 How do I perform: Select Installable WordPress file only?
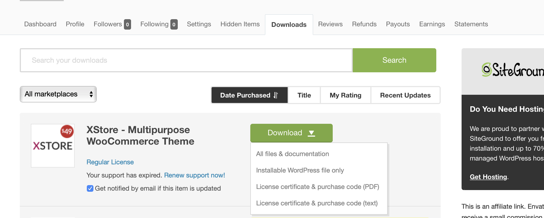tap(300, 170)
